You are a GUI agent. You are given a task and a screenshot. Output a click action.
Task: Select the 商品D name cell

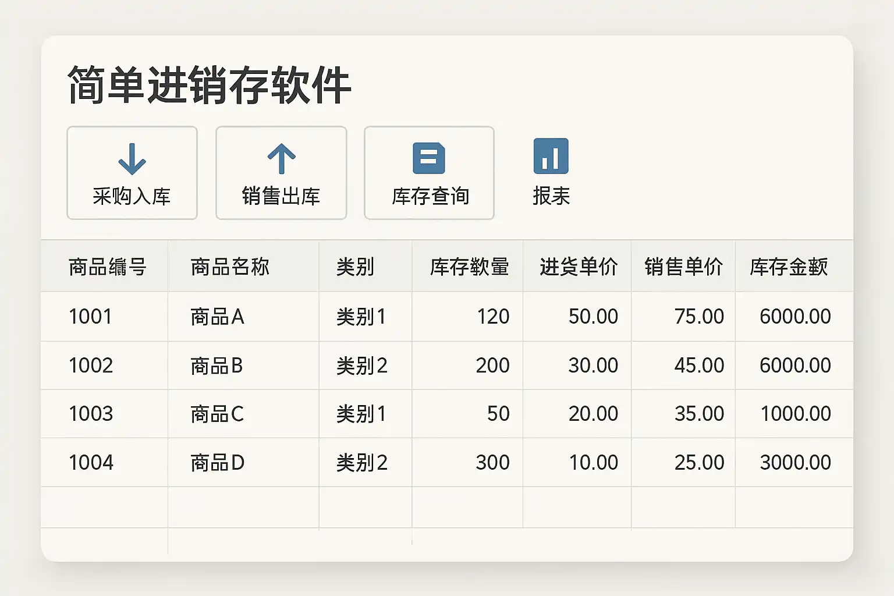click(217, 463)
